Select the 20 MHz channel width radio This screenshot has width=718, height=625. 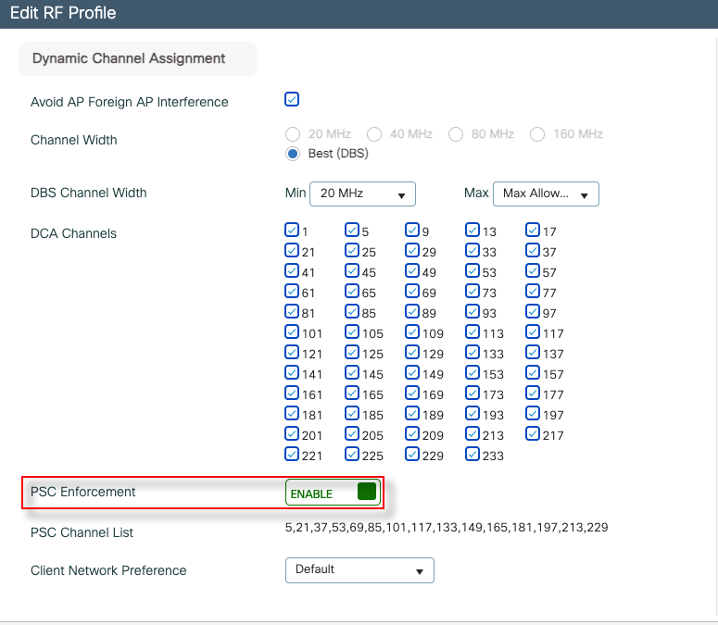293,134
